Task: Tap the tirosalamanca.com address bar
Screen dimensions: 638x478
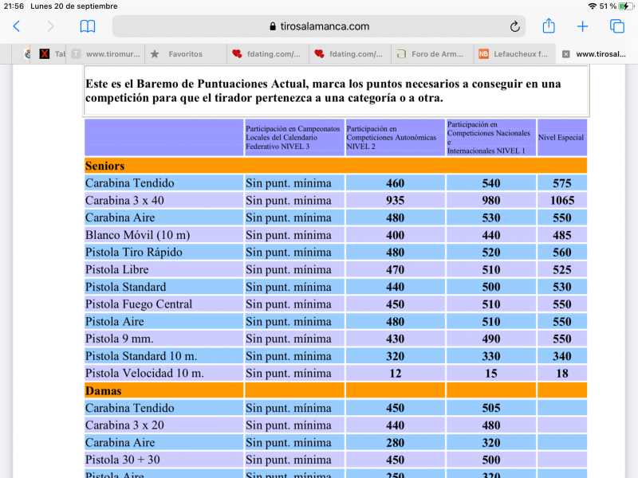Action: 319,26
